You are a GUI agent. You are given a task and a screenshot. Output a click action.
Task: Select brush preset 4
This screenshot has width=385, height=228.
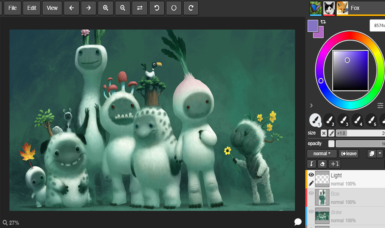(x=357, y=120)
